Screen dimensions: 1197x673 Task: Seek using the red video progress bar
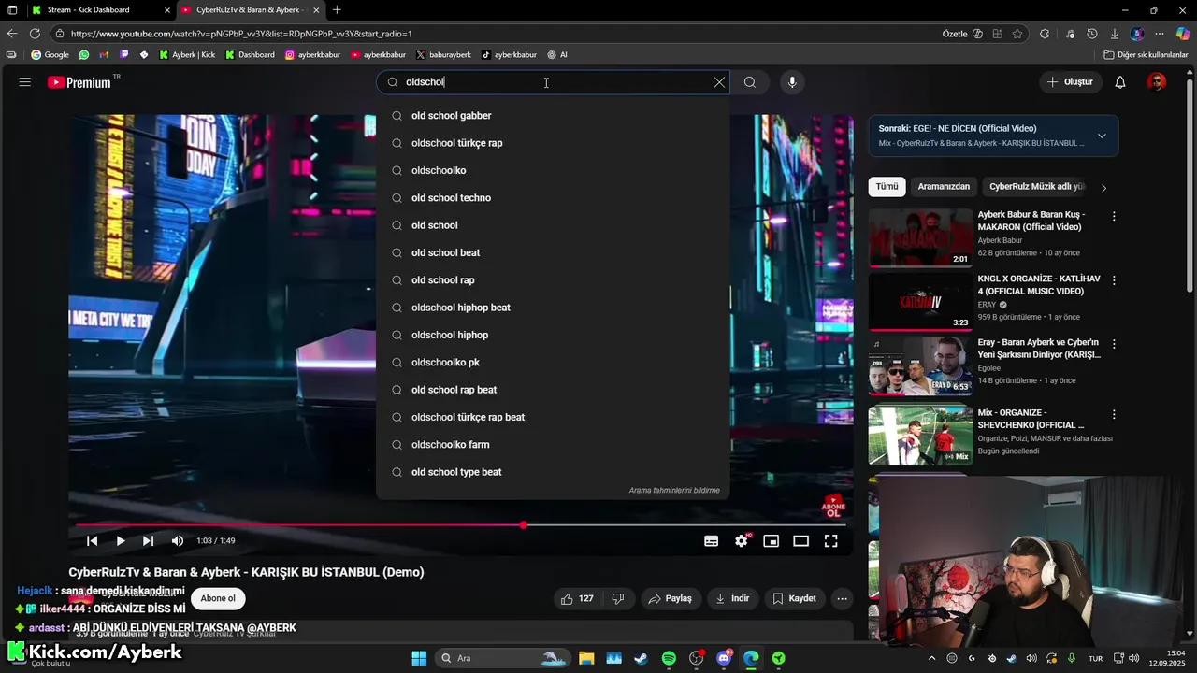(461, 525)
